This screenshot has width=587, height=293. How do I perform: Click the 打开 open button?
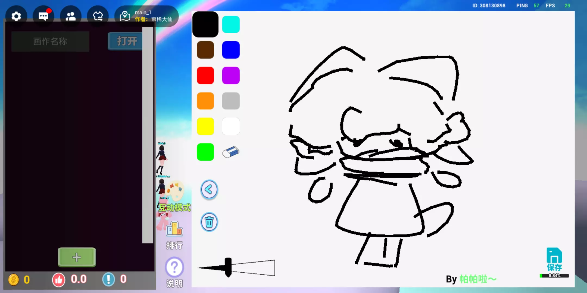click(126, 41)
